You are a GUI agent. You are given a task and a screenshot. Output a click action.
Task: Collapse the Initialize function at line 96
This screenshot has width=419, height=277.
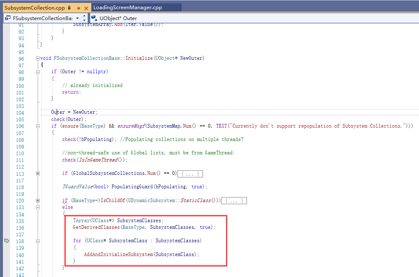point(38,58)
